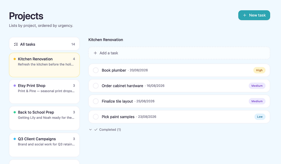Image resolution: width=281 pixels, height=164 pixels.
Task: Click the 4 count on Kitchen Renovation
Action: tap(74, 59)
